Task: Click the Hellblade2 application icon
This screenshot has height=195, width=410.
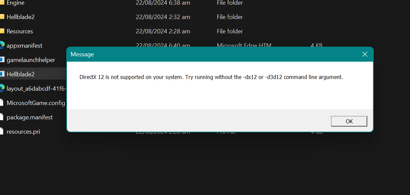Action: click(2, 74)
